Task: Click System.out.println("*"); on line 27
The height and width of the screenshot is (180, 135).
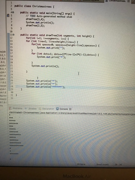Action: pyautogui.click(x=42, y=84)
